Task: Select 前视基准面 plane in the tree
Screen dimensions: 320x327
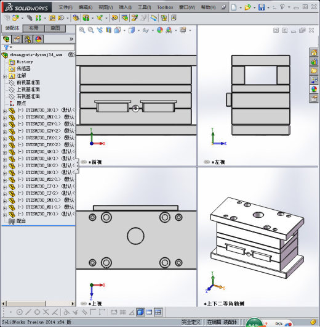Action: pyautogui.click(x=28, y=83)
